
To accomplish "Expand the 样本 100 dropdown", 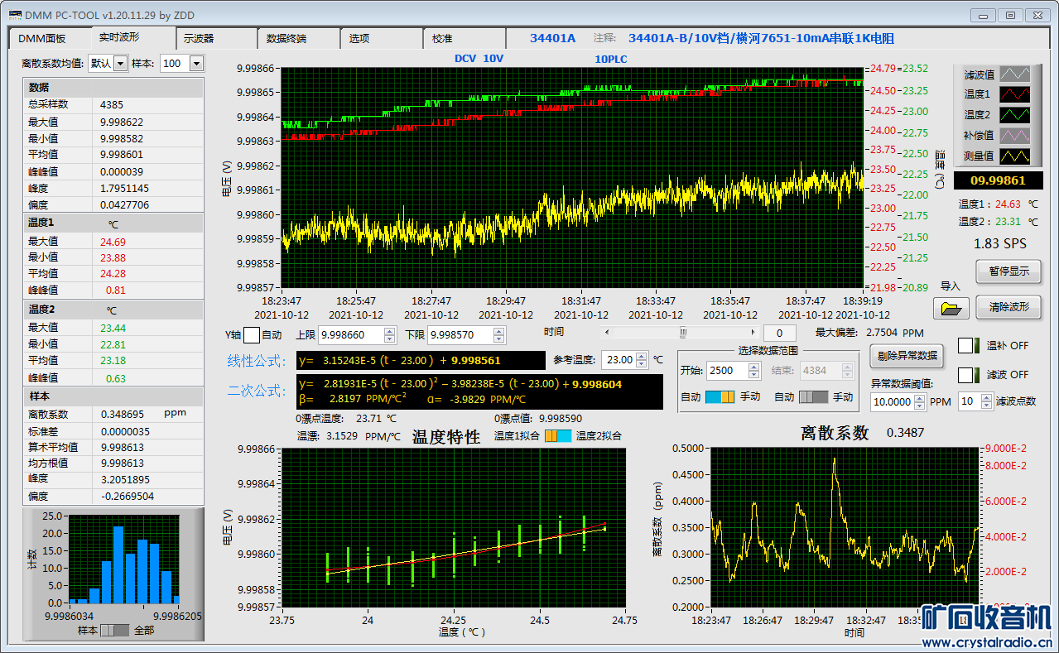I will pos(196,64).
